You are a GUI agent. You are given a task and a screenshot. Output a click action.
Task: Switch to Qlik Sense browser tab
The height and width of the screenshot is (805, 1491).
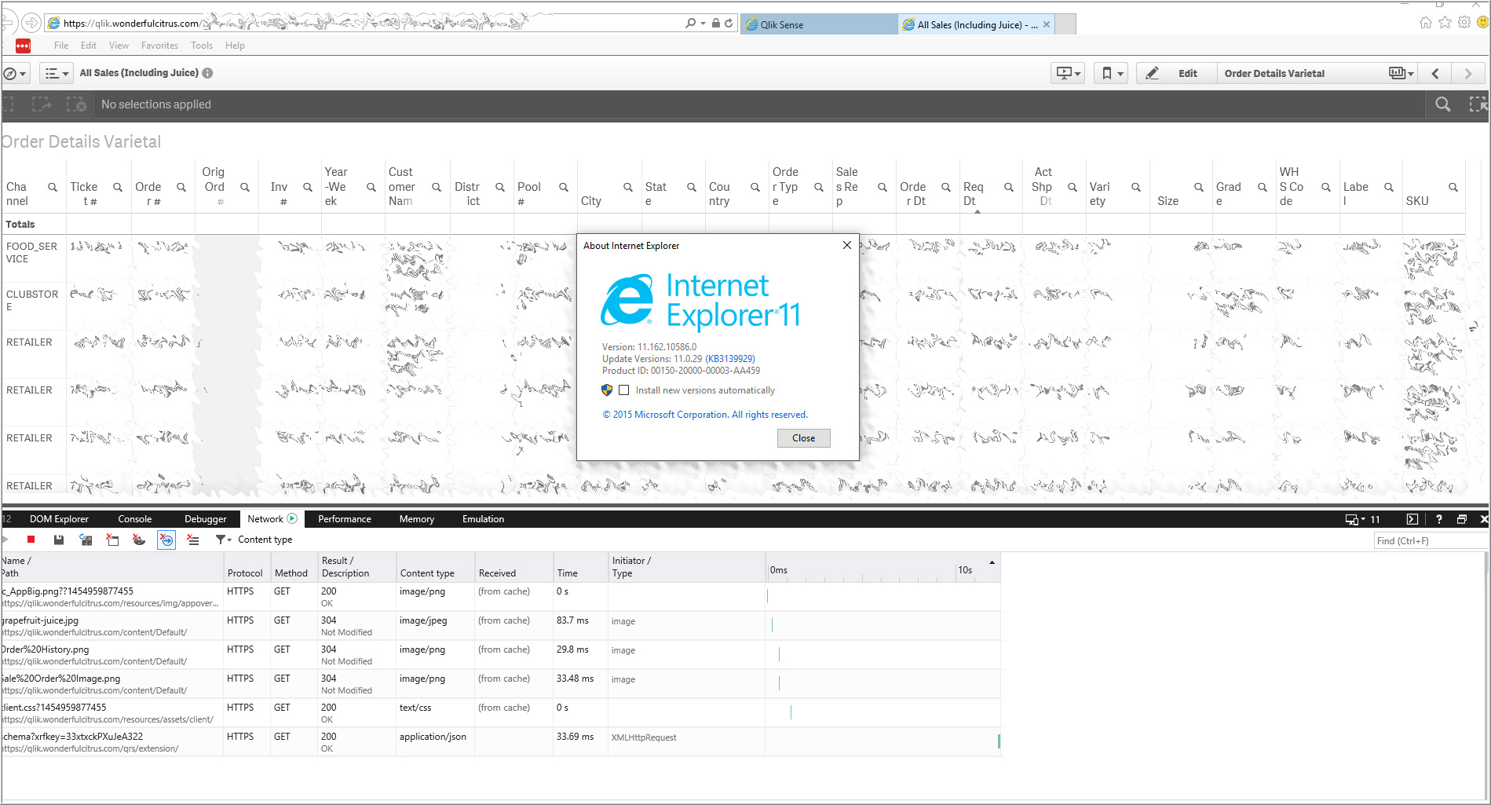818,24
